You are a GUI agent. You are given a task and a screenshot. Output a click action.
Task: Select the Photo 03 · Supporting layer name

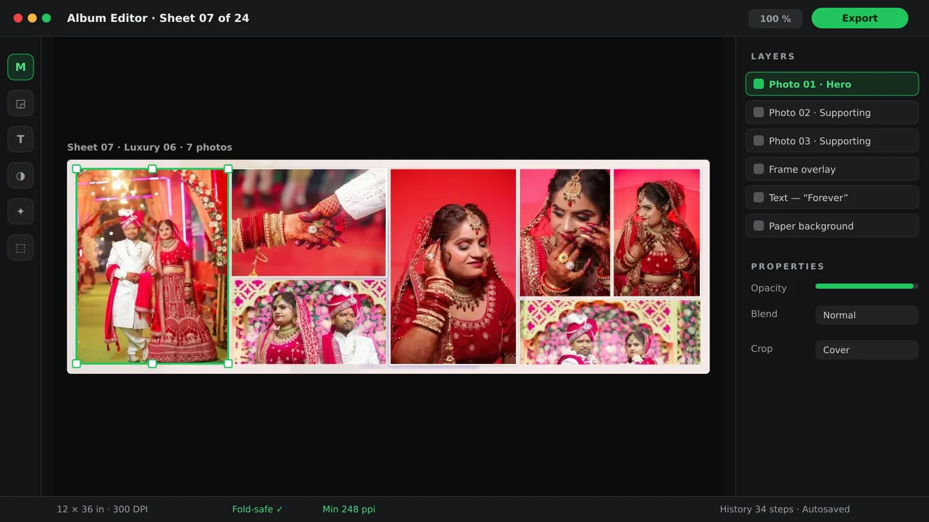coord(819,141)
